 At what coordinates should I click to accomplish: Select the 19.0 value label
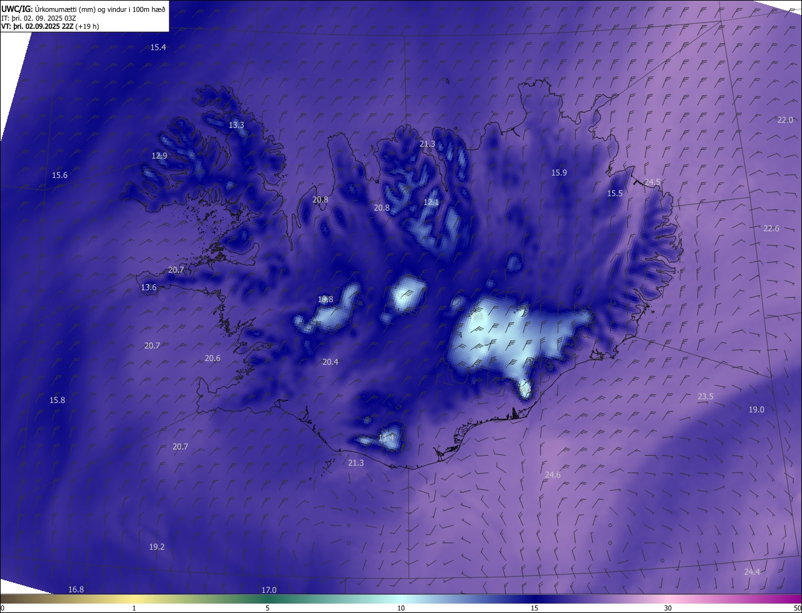[756, 410]
